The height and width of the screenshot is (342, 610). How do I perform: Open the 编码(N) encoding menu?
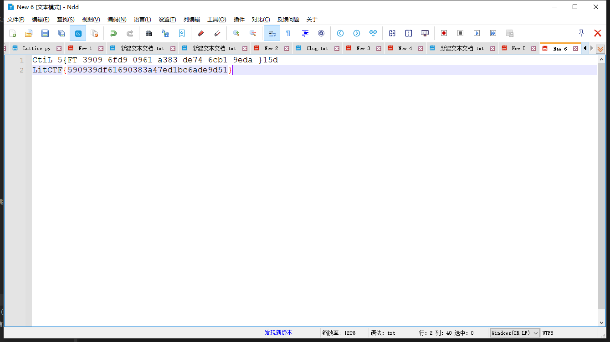[x=117, y=20]
